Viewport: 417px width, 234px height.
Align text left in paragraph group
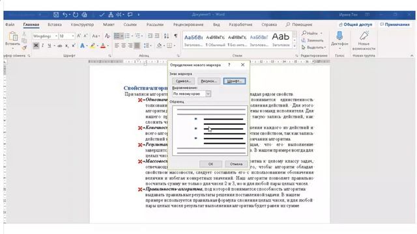[x=117, y=45]
